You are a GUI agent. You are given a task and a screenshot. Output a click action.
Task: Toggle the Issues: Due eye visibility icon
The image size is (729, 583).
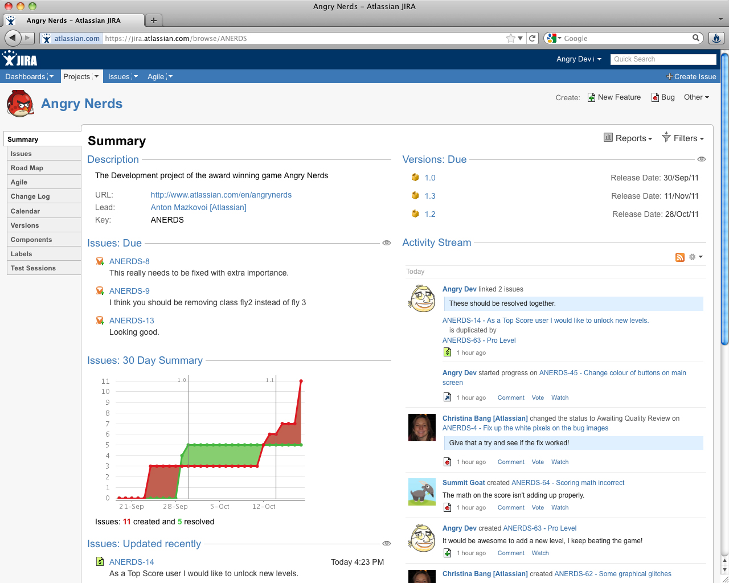(x=386, y=243)
